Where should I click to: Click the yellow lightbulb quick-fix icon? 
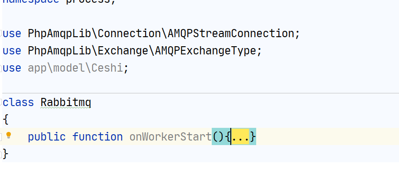point(9,136)
